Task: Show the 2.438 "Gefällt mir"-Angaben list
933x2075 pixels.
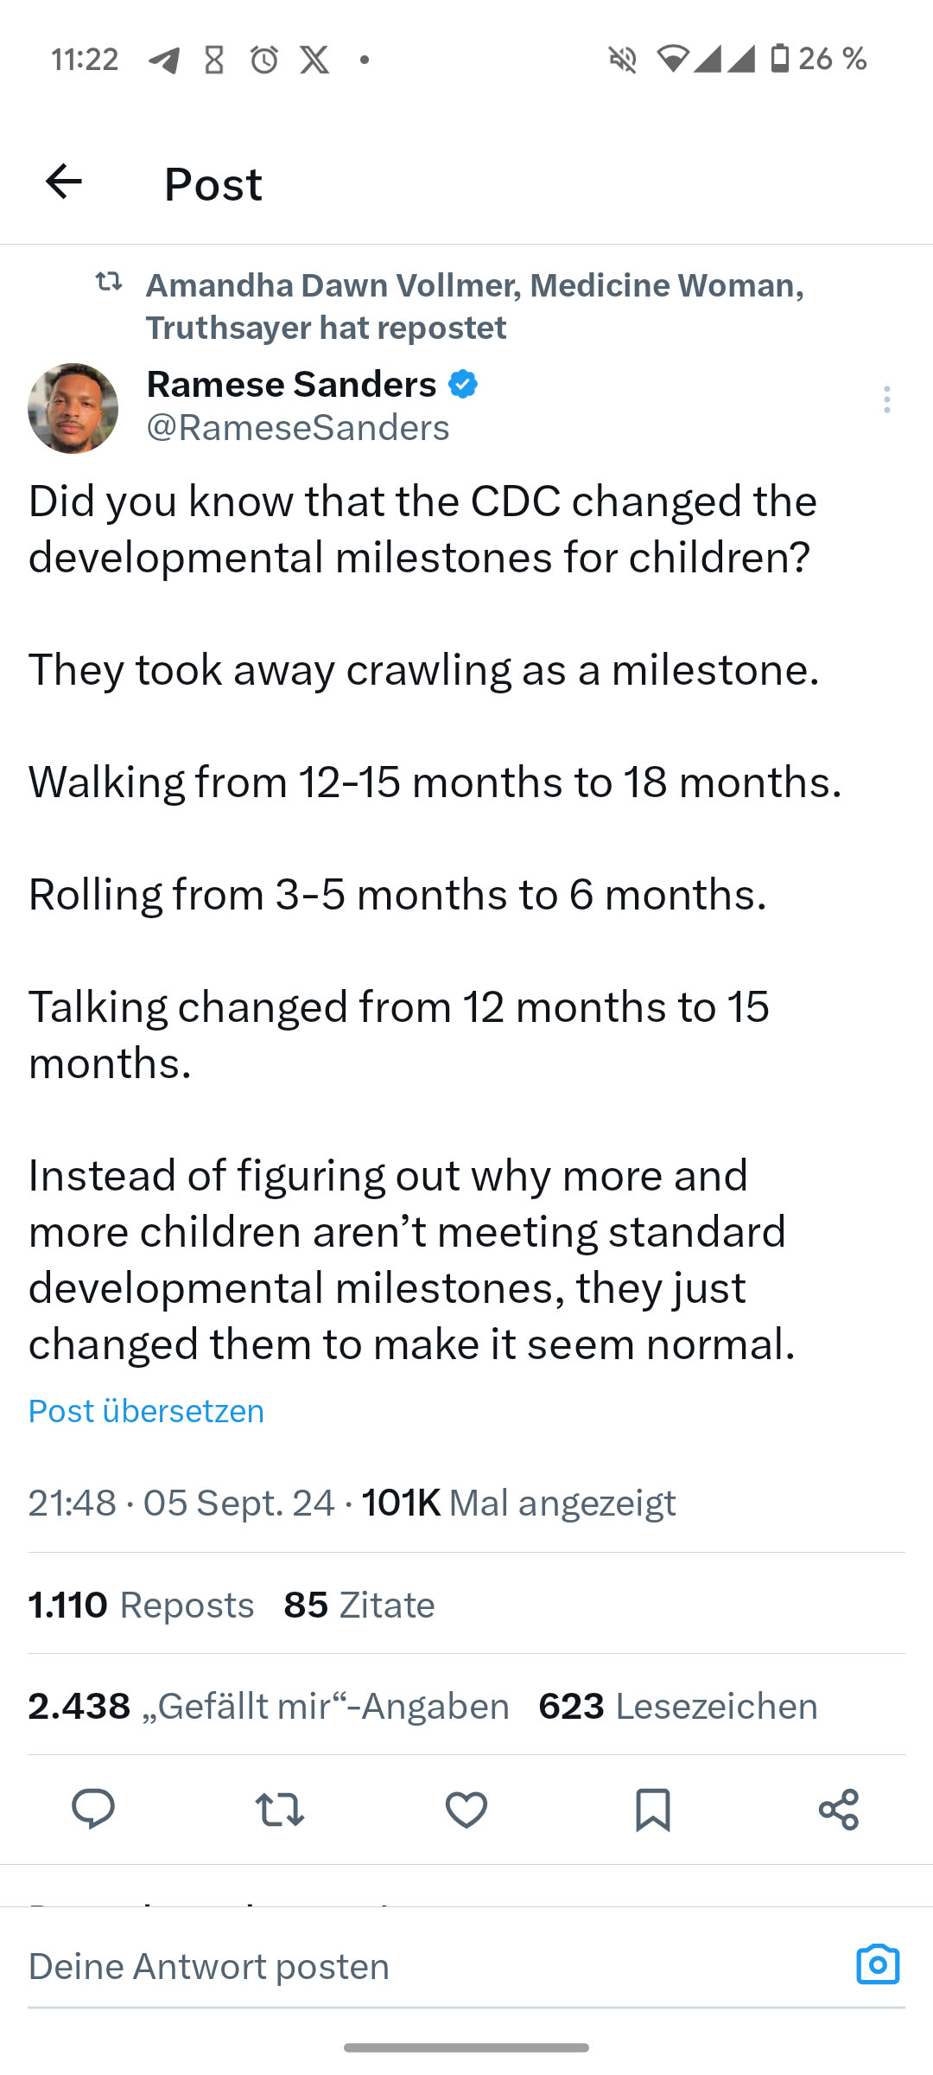Action: coord(268,1706)
